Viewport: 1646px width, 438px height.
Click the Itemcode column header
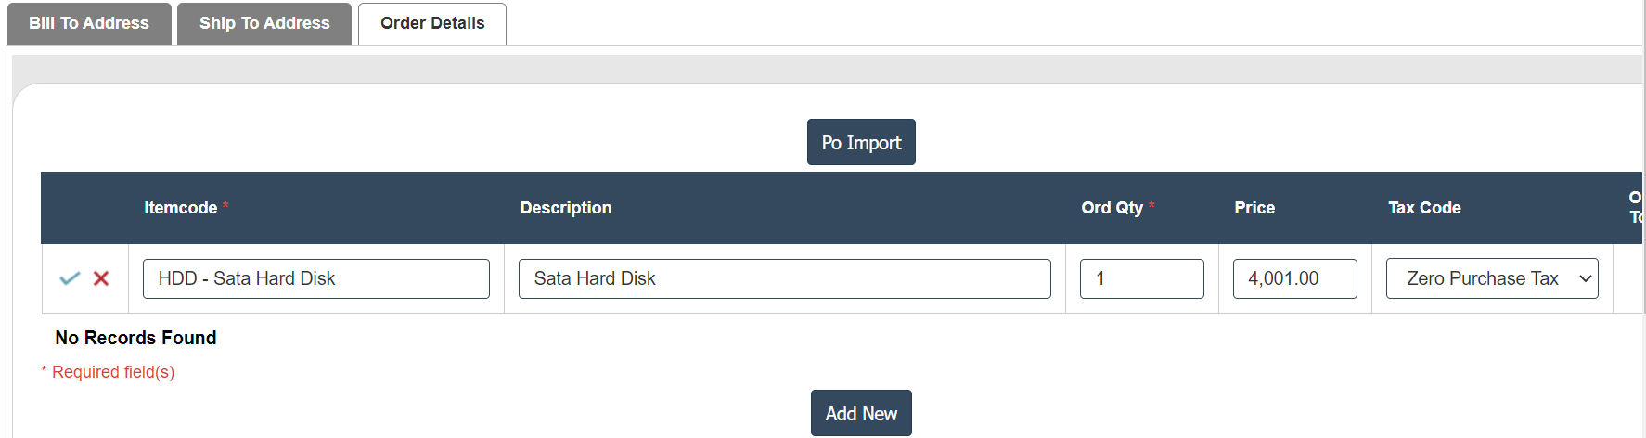181,208
